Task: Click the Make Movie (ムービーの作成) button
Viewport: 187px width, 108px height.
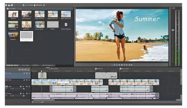Action: (28, 5)
